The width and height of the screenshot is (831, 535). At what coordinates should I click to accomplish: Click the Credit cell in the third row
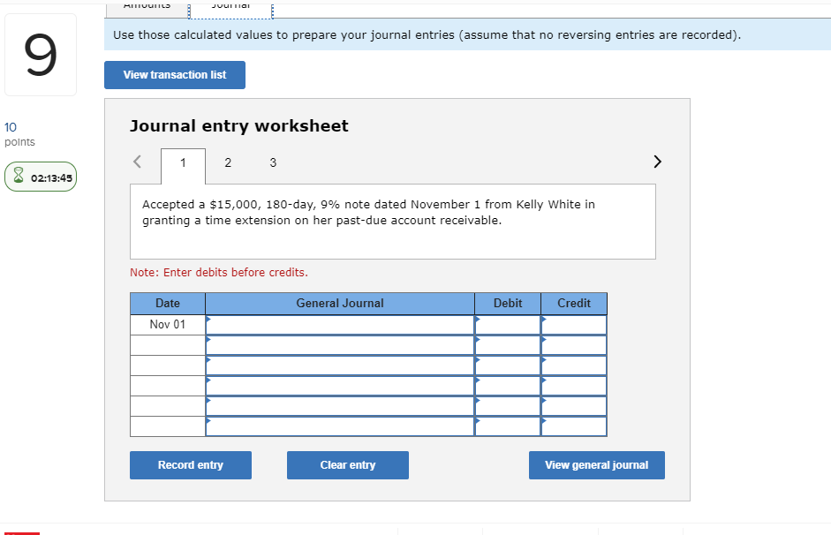click(x=574, y=365)
